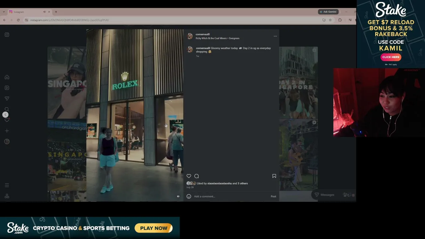
Task: Focus the instagram.com address bar URL
Action: click(70, 20)
